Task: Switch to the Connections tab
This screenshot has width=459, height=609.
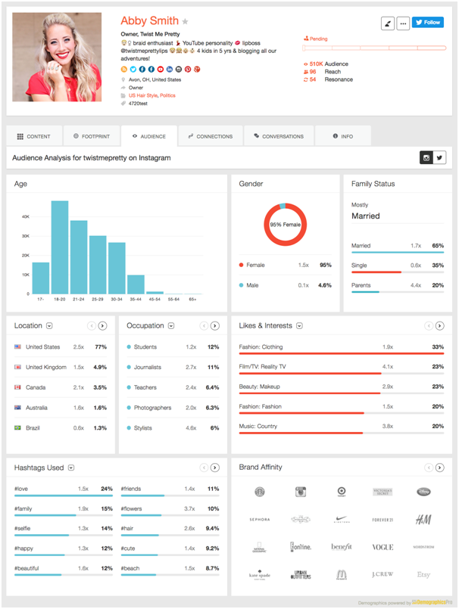Action: click(211, 136)
